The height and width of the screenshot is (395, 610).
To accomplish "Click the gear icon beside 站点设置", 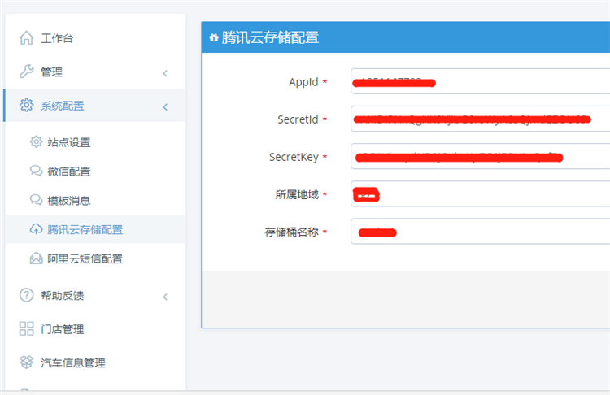I will click(36, 142).
